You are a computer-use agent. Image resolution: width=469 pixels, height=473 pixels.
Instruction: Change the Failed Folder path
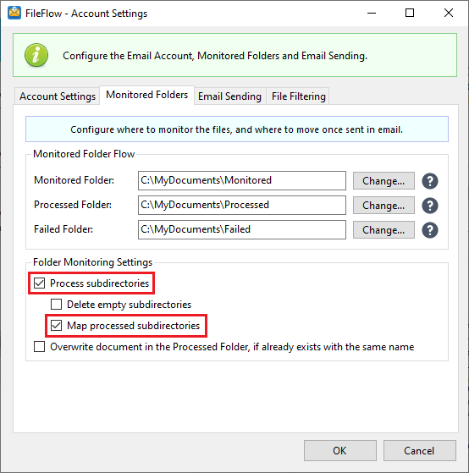(x=383, y=230)
